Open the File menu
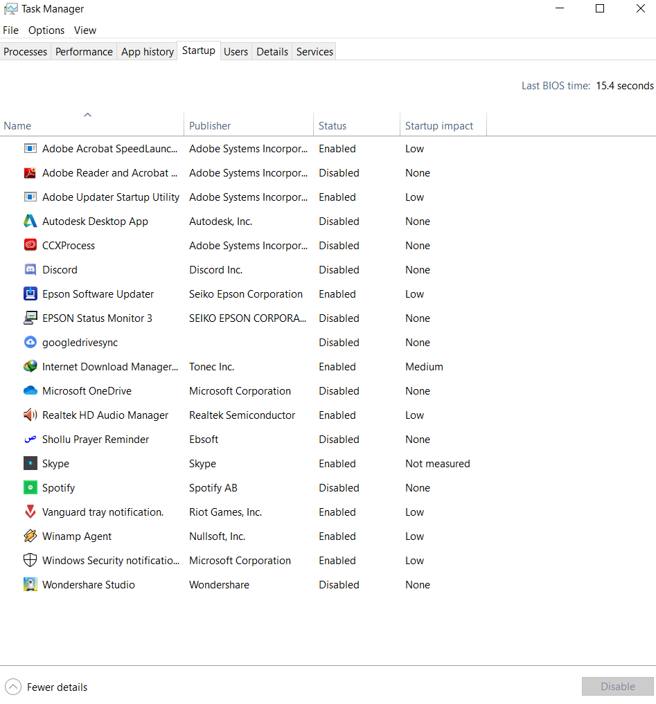Screen dimensions: 656x704 10,30
